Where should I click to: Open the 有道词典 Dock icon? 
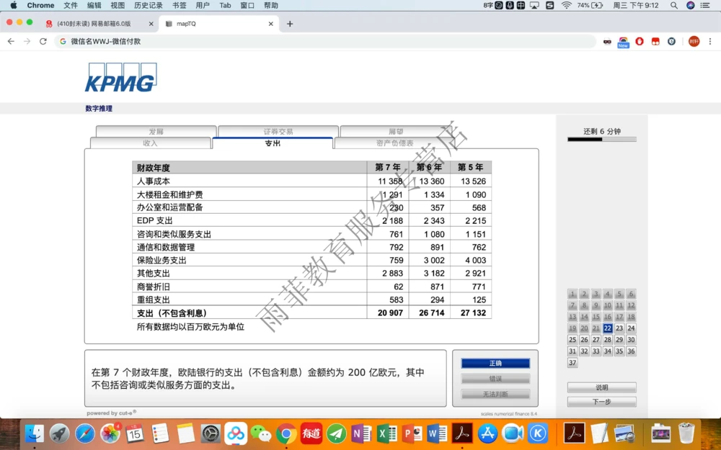311,433
